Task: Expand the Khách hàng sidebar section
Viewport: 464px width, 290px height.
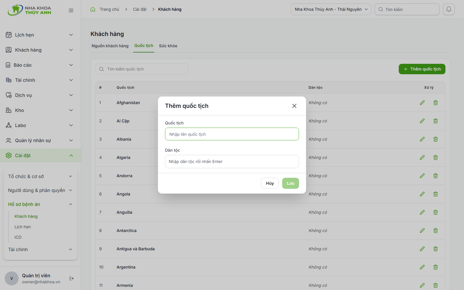Action: [x=40, y=50]
